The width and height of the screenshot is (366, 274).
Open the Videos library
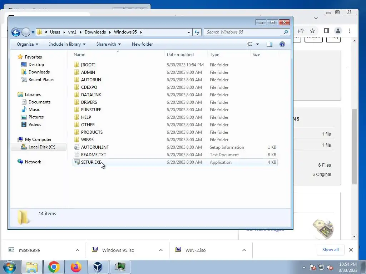pos(35,125)
